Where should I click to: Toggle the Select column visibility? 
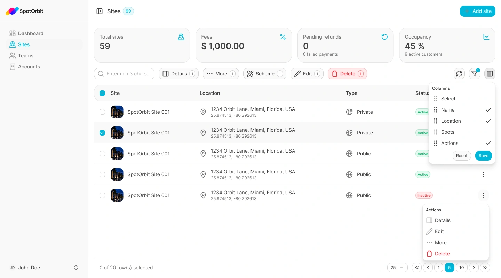462,99
